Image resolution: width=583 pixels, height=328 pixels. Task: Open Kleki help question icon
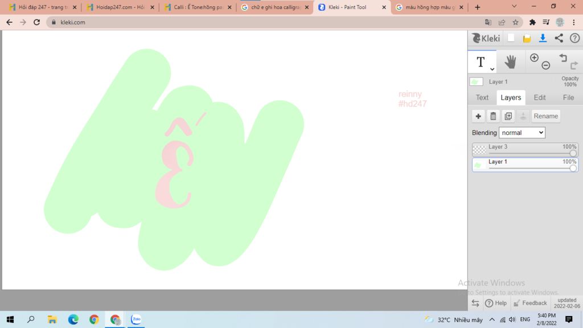pyautogui.click(x=575, y=38)
